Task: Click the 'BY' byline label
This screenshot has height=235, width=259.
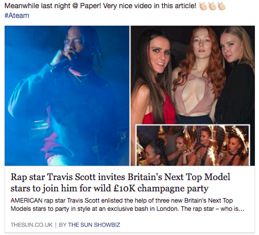Action: tap(63, 225)
